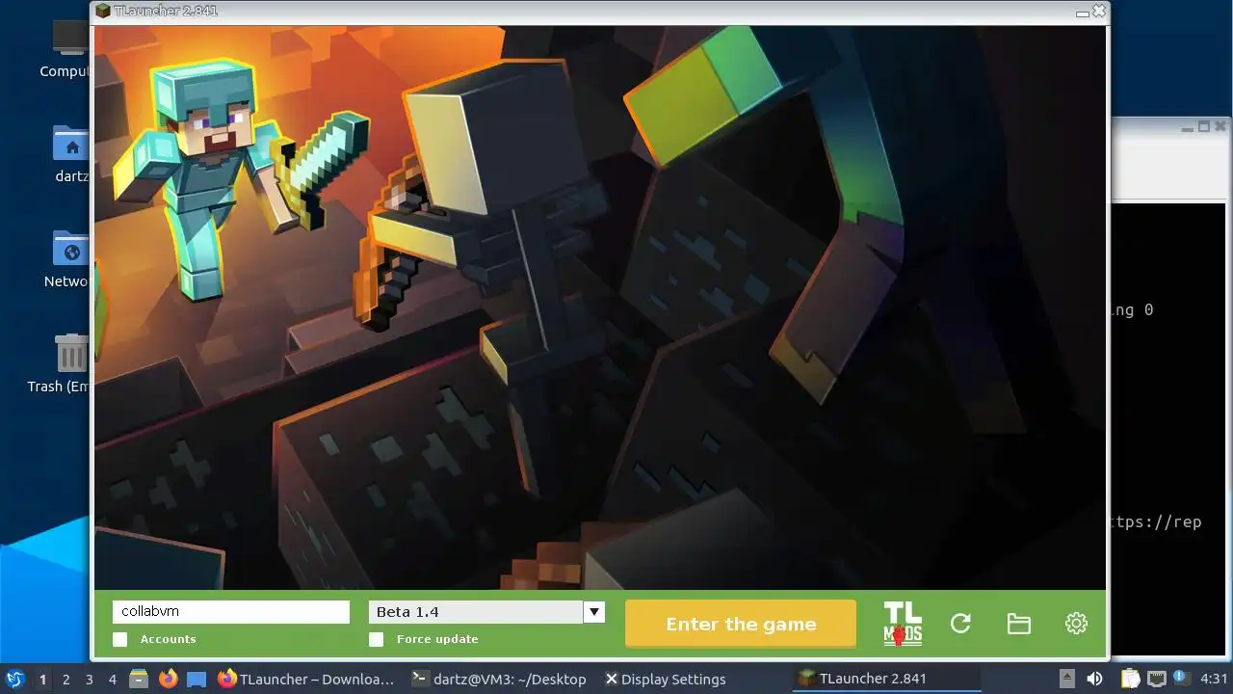Select the dartz home folder desktop icon
The height and width of the screenshot is (694, 1233).
pos(70,154)
